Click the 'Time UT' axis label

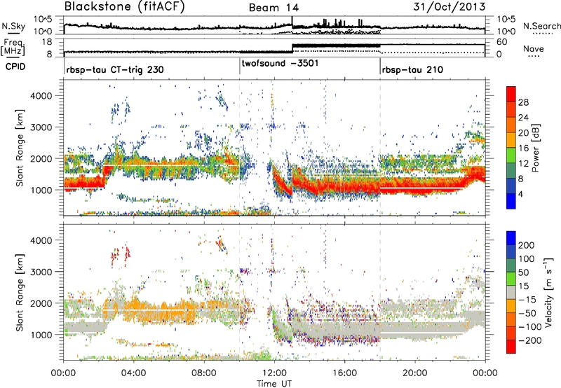click(x=274, y=384)
